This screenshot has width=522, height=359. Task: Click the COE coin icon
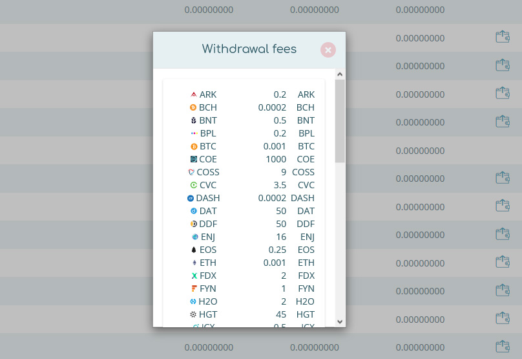193,159
